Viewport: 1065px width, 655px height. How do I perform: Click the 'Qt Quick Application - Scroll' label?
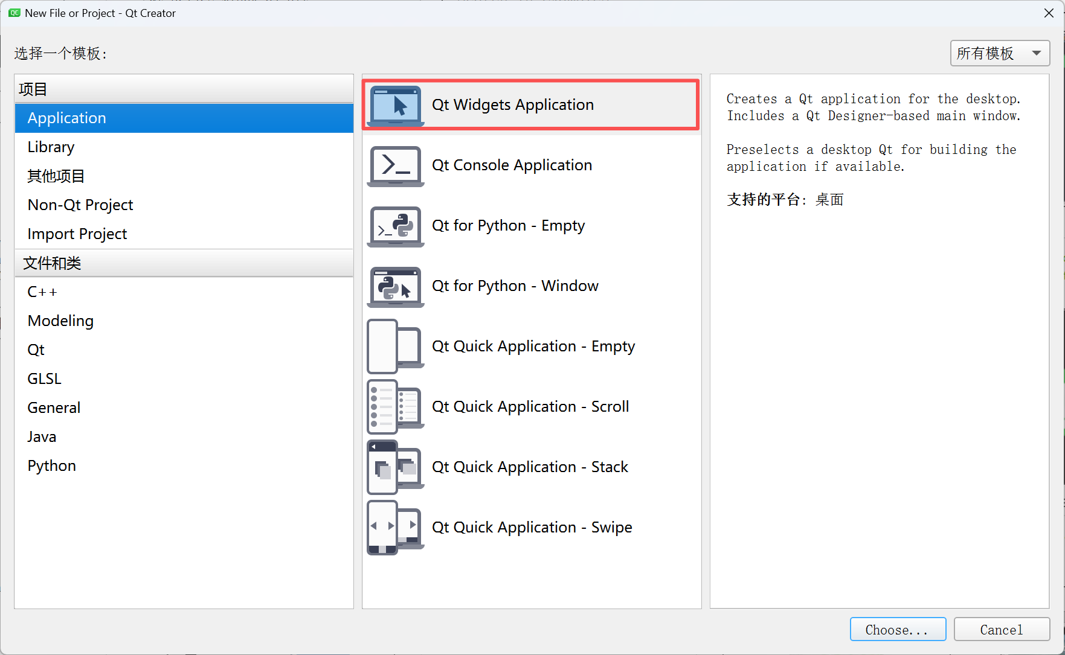530,407
